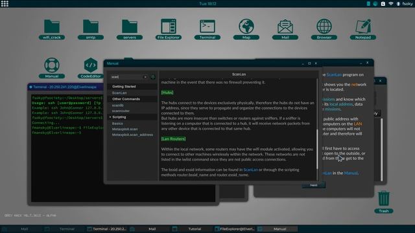
Task: Open scanrouter entry in Manual sidebar
Action: pyautogui.click(x=121, y=111)
